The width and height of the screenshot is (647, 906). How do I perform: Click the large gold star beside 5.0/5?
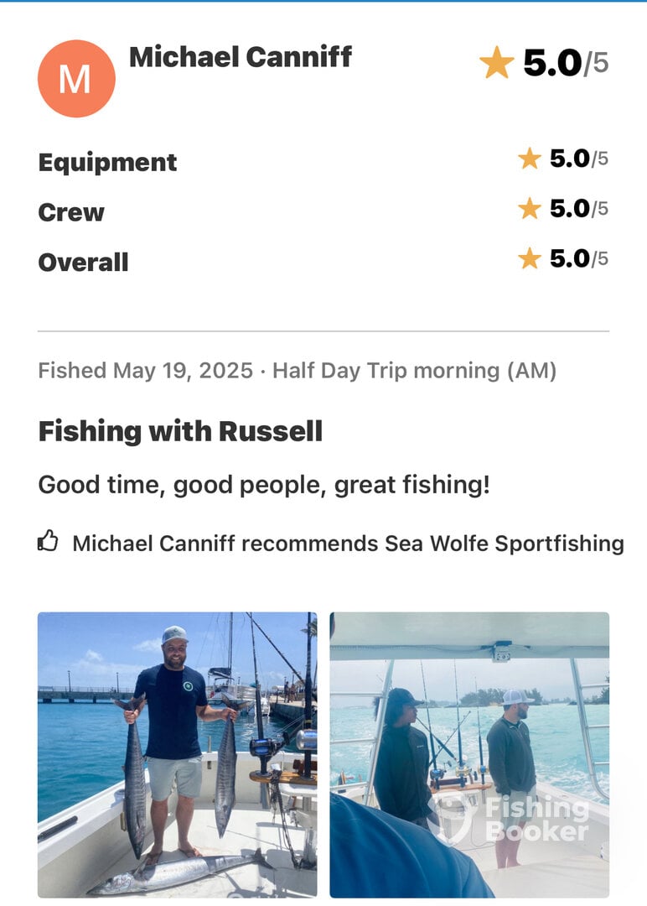(x=496, y=62)
